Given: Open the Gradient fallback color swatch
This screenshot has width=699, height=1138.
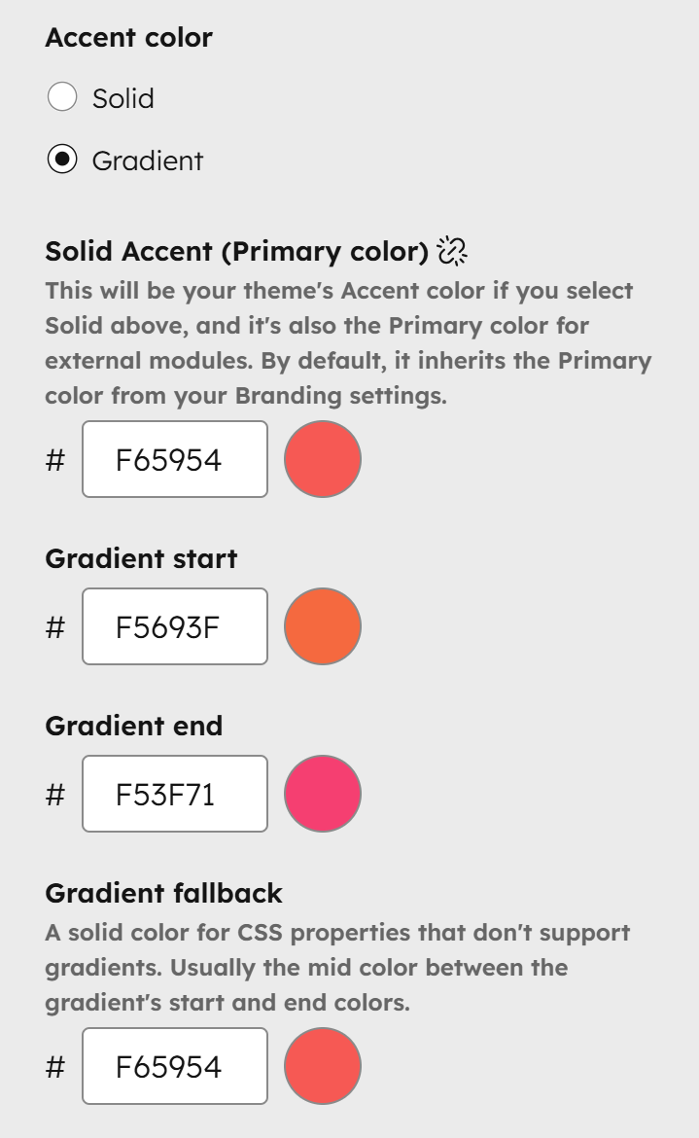Looking at the screenshot, I should point(323,1066).
